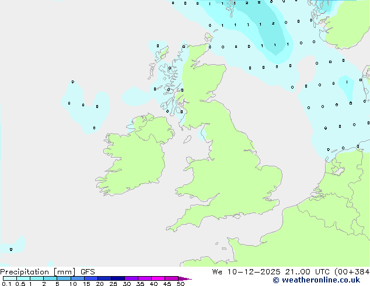Image resolution: width=370 pixels, height=286 pixels.
Task: Pick the 15–20 mm legend color swatch
Action: click(x=91, y=278)
